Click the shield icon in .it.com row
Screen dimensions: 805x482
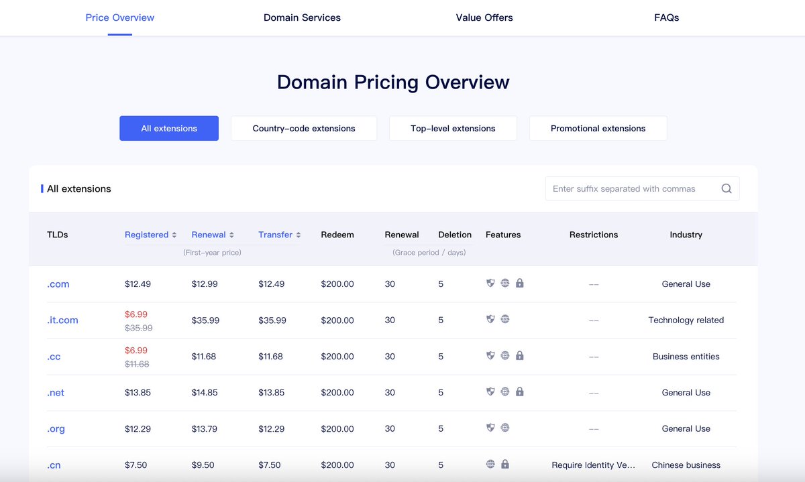click(x=490, y=319)
